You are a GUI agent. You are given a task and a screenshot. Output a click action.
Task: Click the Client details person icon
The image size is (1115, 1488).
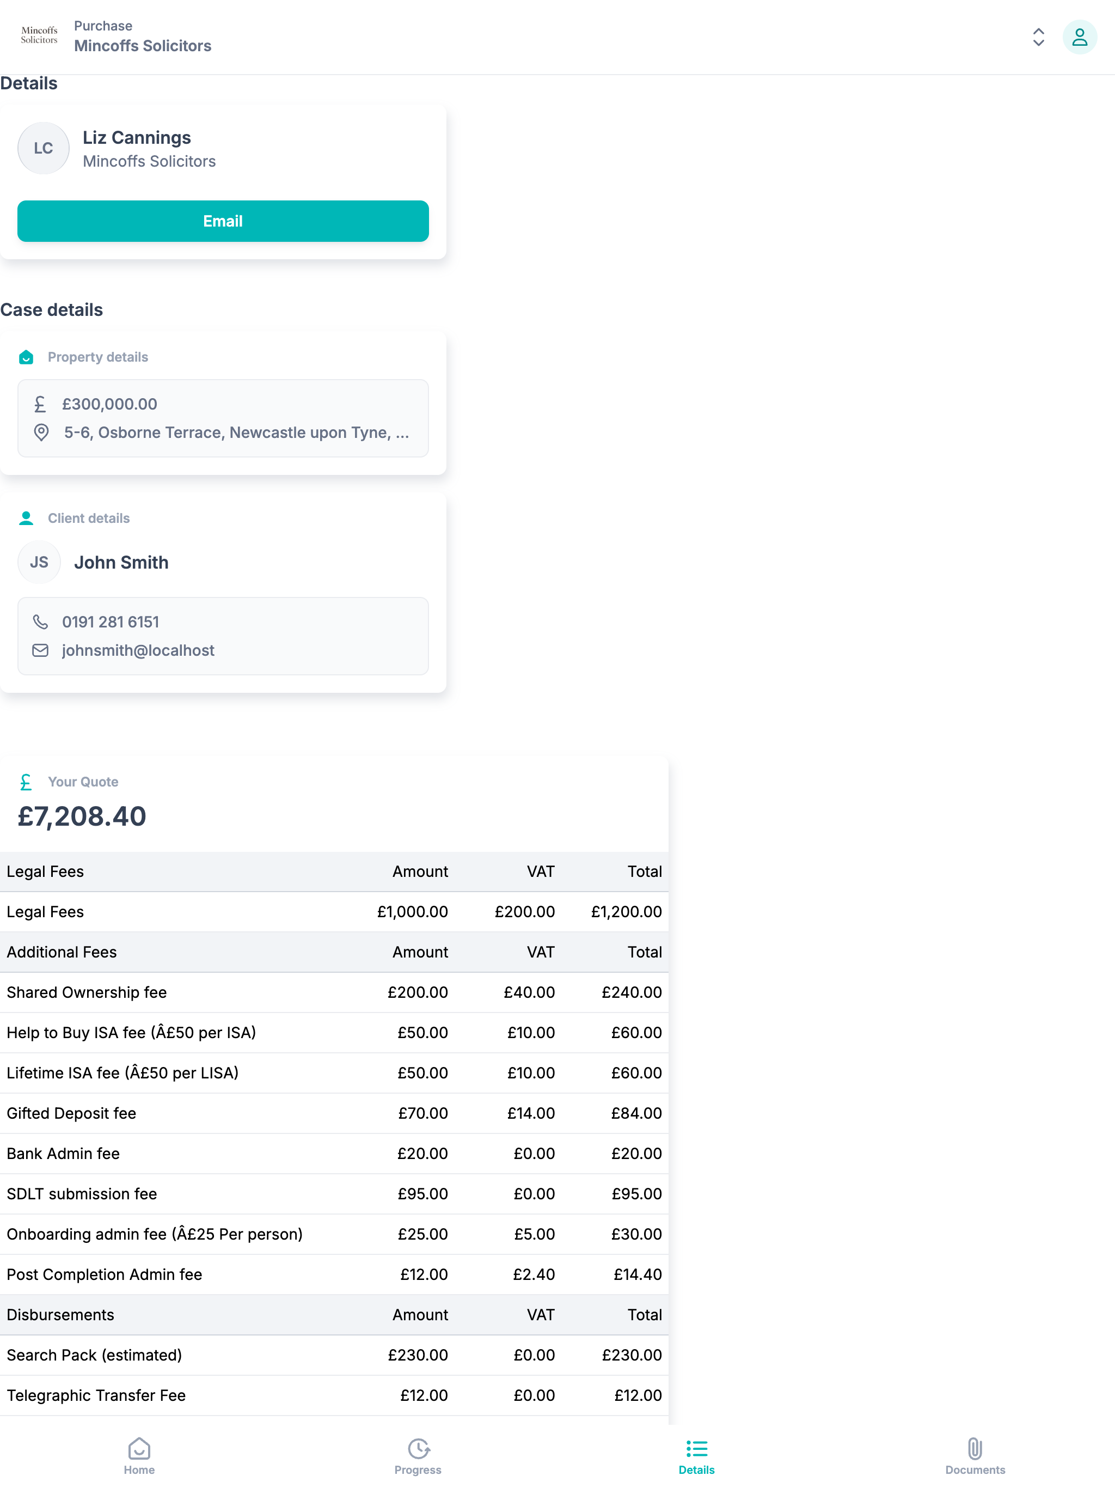26,518
